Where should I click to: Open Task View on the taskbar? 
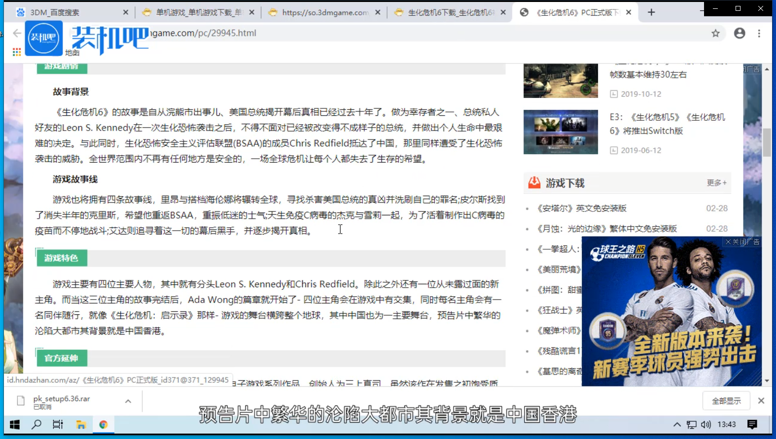coord(58,425)
